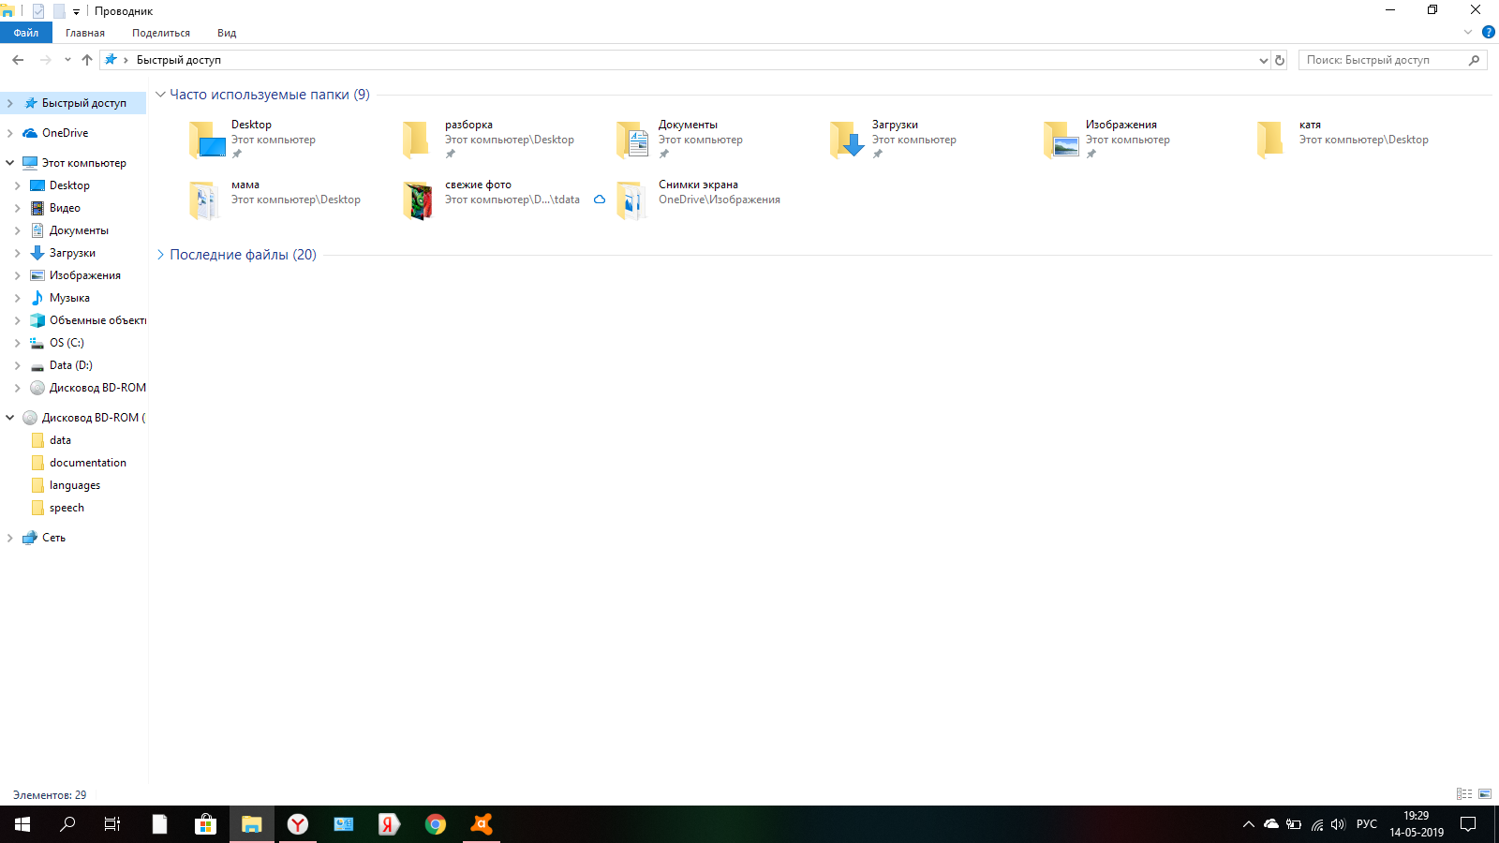Open Windows Start menu
The width and height of the screenshot is (1499, 843).
coord(22,824)
